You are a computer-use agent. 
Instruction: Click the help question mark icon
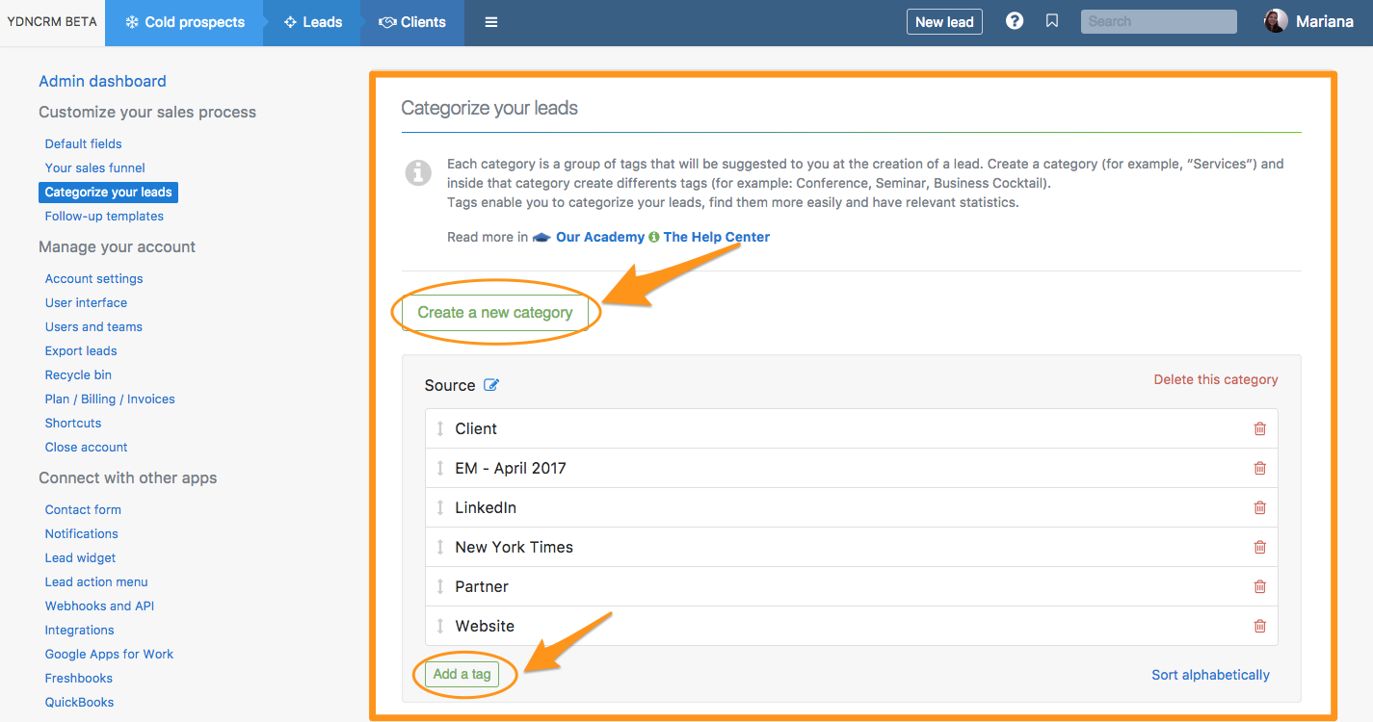pyautogui.click(x=1015, y=21)
